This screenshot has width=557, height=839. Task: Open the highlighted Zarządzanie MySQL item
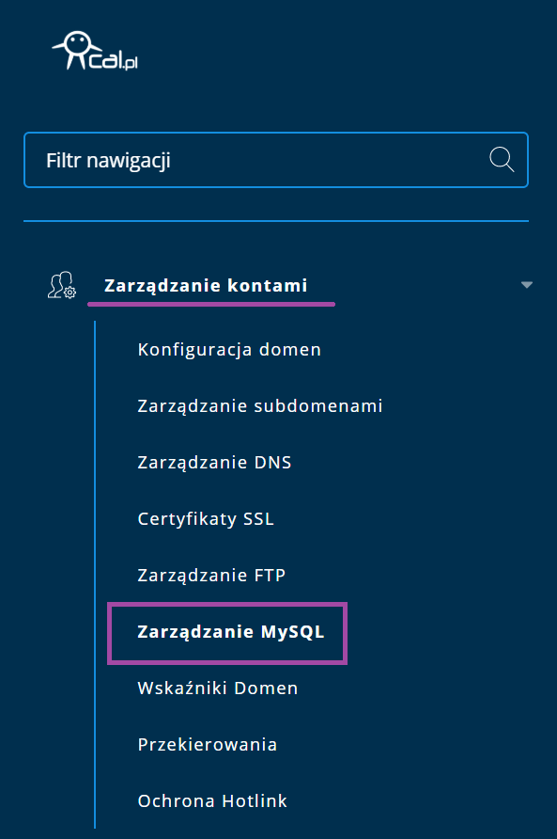(x=231, y=632)
